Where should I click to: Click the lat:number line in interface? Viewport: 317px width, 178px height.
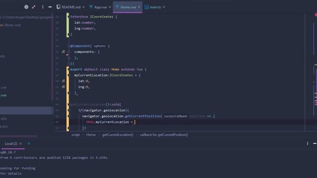click(x=85, y=23)
